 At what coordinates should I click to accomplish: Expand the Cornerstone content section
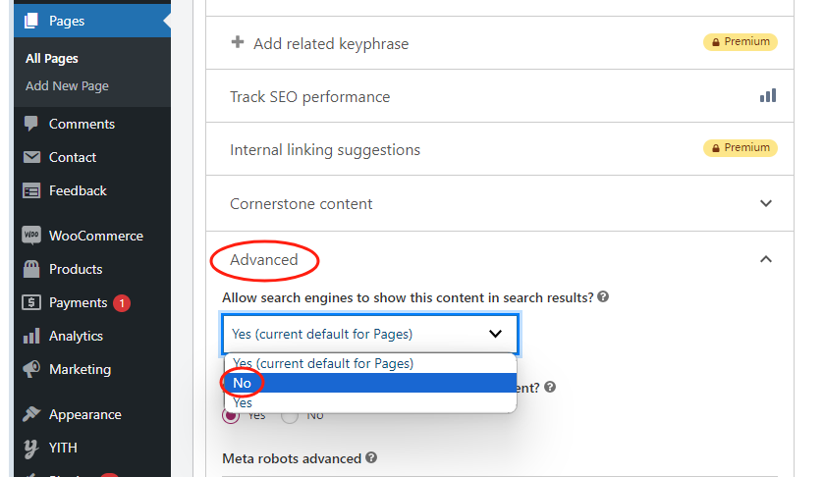pyautogui.click(x=766, y=204)
